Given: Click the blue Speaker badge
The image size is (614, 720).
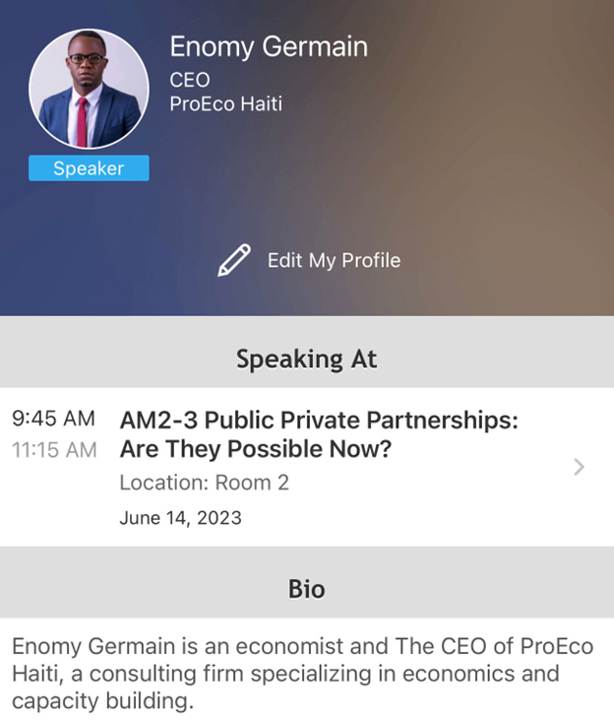Looking at the screenshot, I should click(89, 168).
